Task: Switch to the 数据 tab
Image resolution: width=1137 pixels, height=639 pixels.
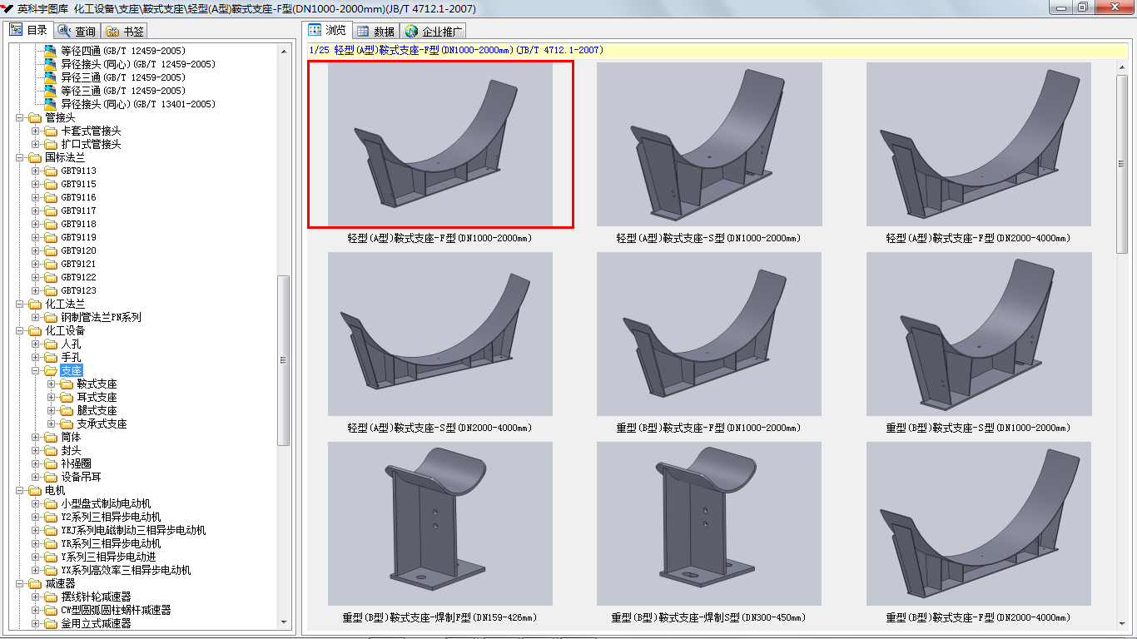Action: (x=375, y=32)
